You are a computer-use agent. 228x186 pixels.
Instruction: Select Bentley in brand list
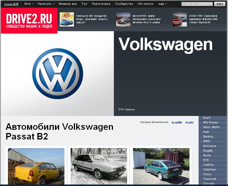point(208,137)
